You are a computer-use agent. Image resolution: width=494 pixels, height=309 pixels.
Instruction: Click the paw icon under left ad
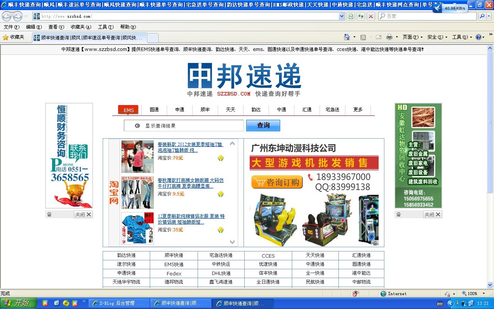(49, 214)
